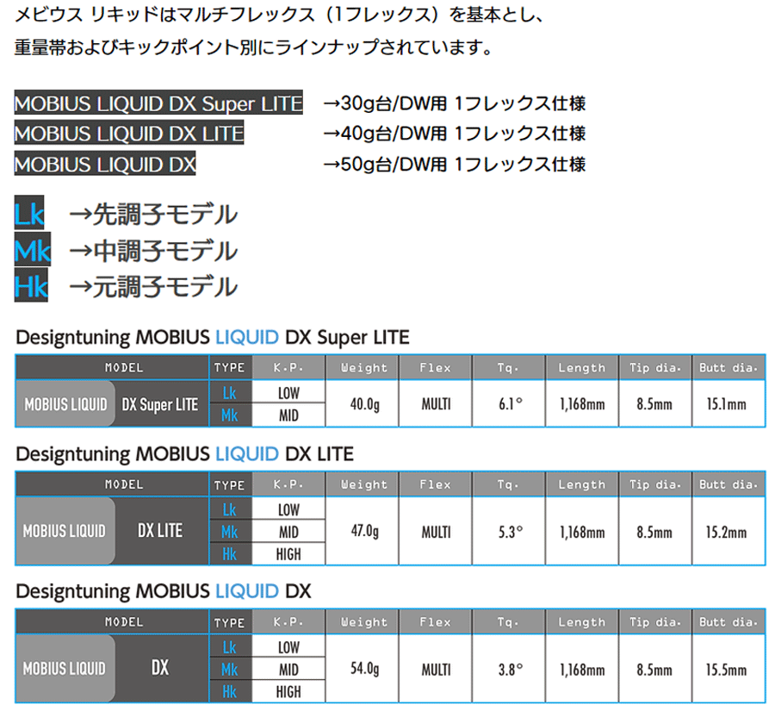Click the DX LITE model cell
The width and height of the screenshot is (775, 711).
coord(160,531)
